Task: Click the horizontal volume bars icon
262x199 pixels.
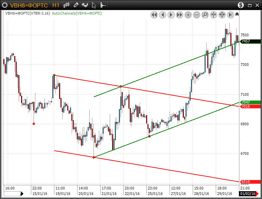Action: tap(103, 5)
